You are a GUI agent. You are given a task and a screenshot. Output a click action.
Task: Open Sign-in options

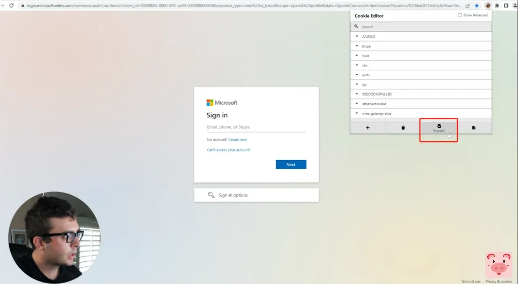[256, 195]
